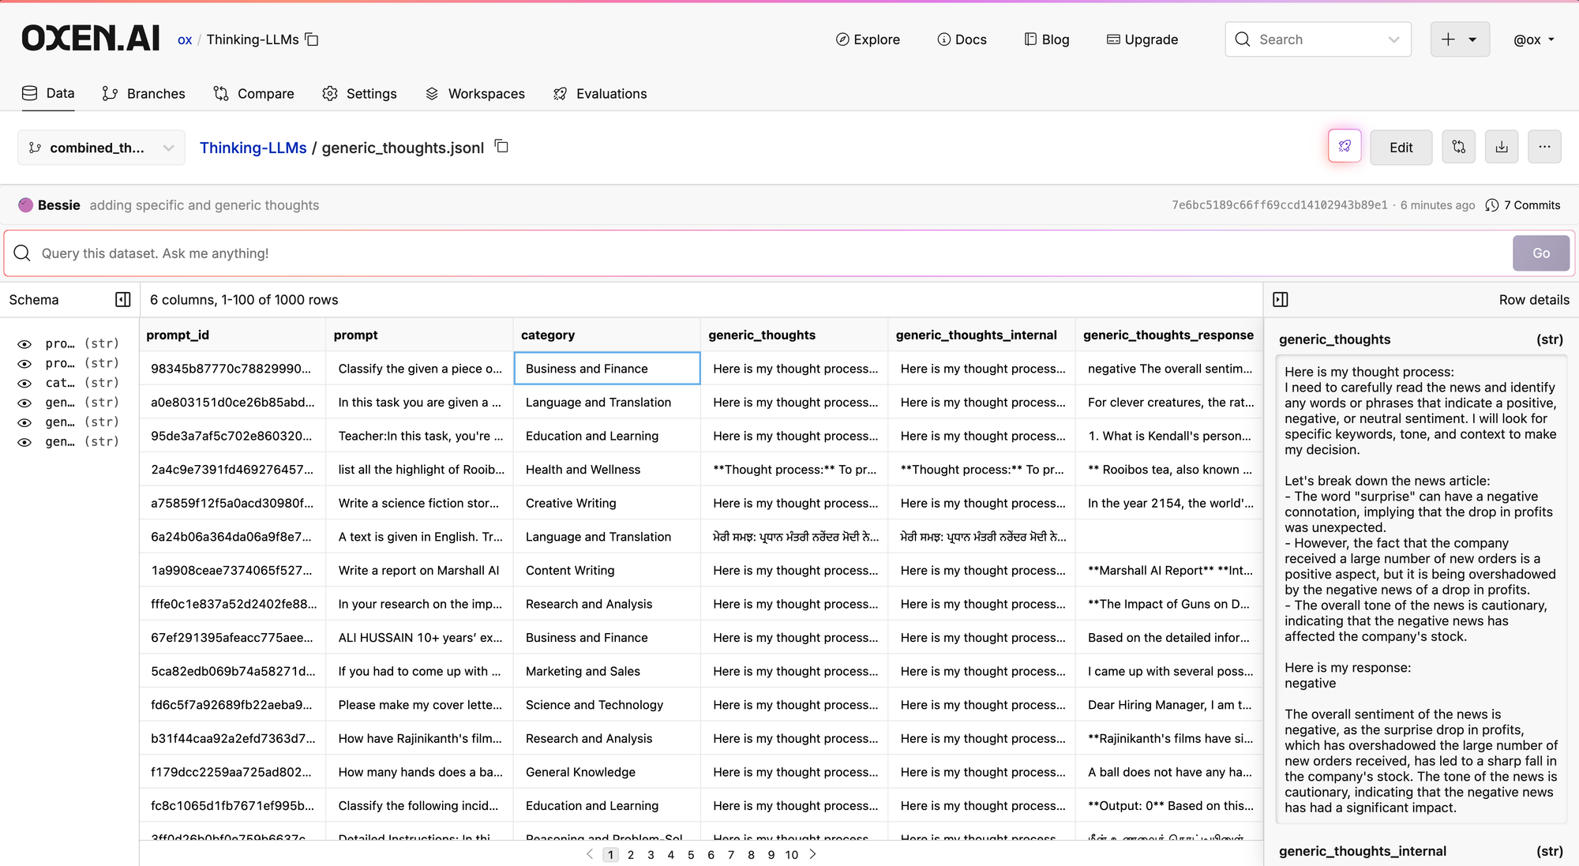This screenshot has height=866, width=1579.
Task: Copy repository name icon beside Thinking-LLMs
Action: [312, 39]
